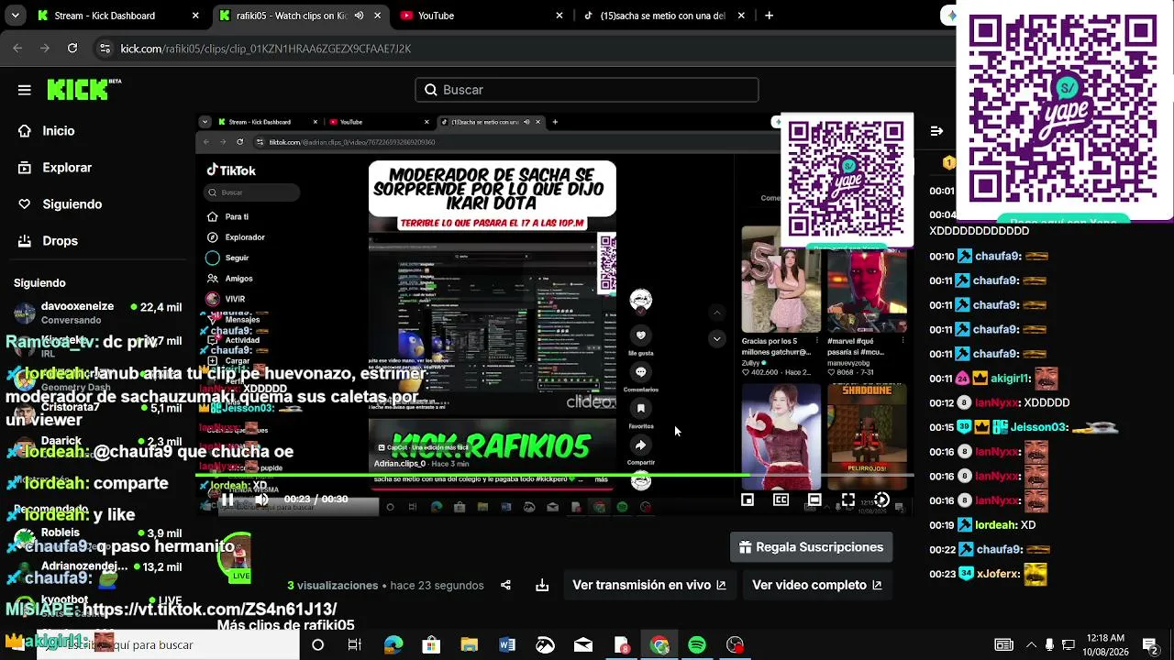View site information for kick.com

click(x=105, y=49)
